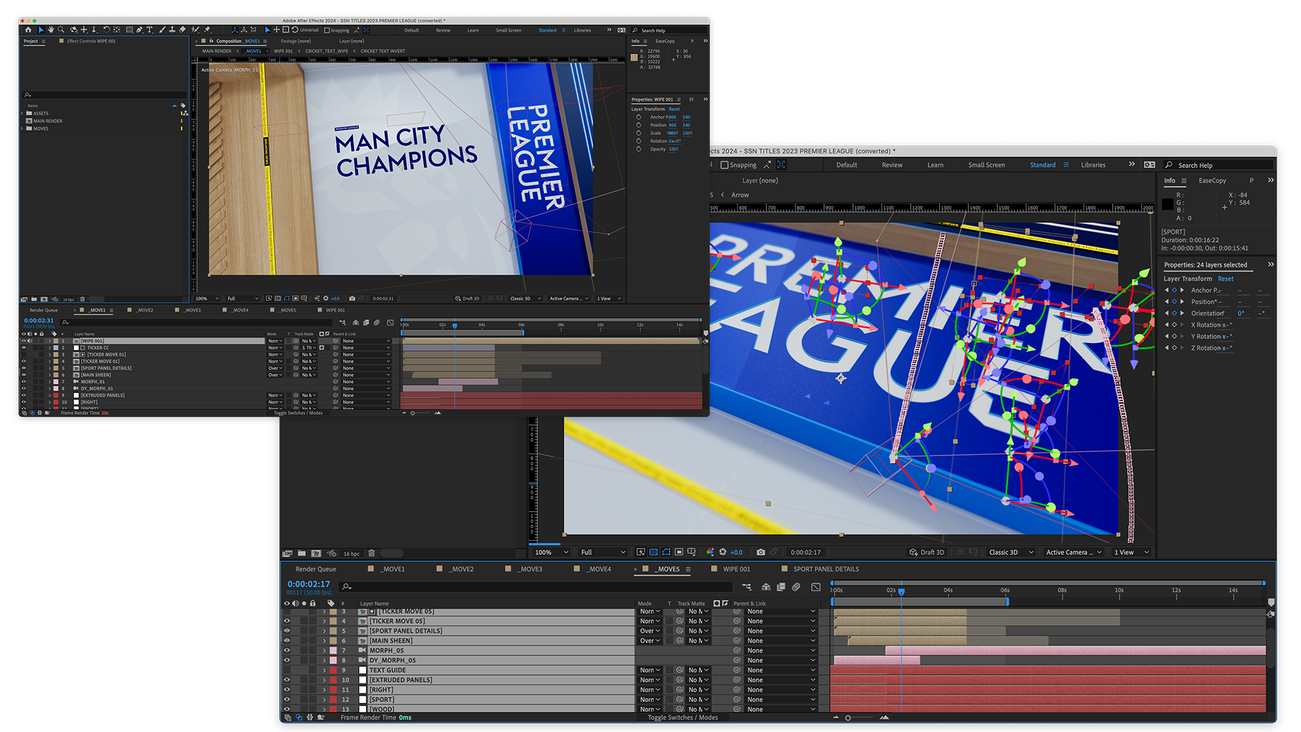This screenshot has width=1301, height=732.
Task: Select the Zoom magnifier tool
Action: click(x=61, y=30)
